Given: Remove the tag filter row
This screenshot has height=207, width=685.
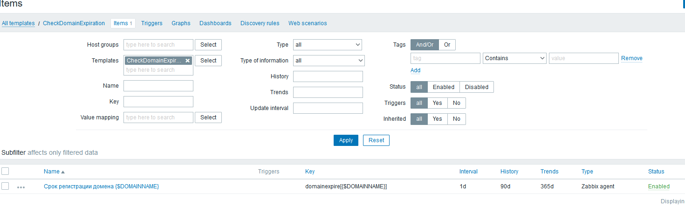Looking at the screenshot, I should [x=632, y=58].
